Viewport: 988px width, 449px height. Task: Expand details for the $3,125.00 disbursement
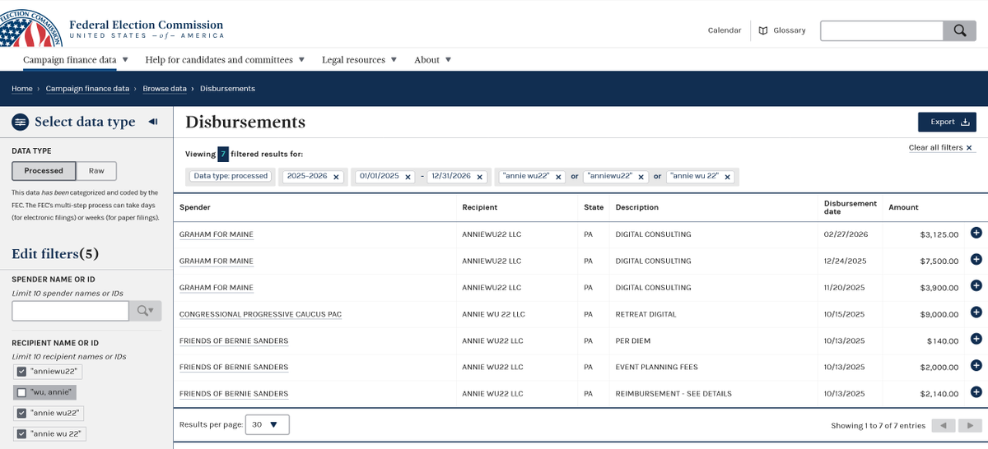[976, 234]
